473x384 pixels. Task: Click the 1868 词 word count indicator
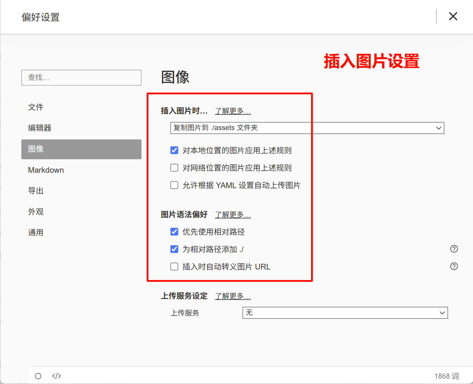coord(446,376)
